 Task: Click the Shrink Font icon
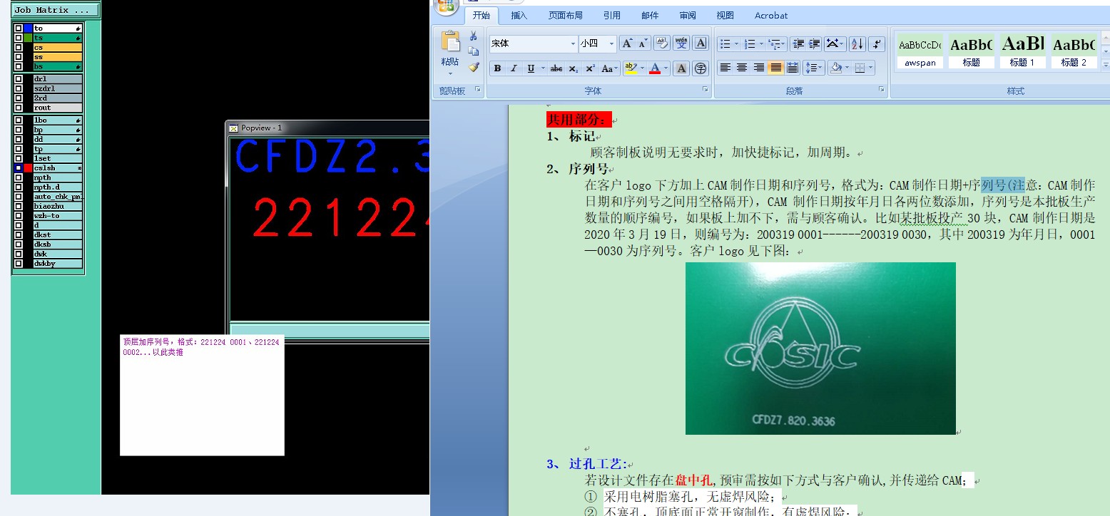pyautogui.click(x=643, y=43)
